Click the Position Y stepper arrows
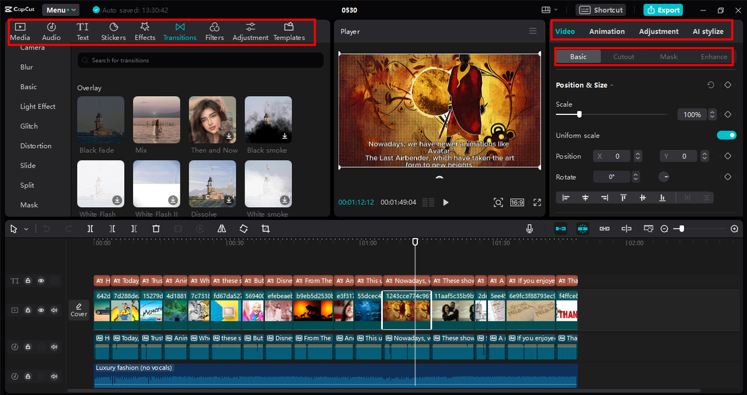 click(705, 156)
